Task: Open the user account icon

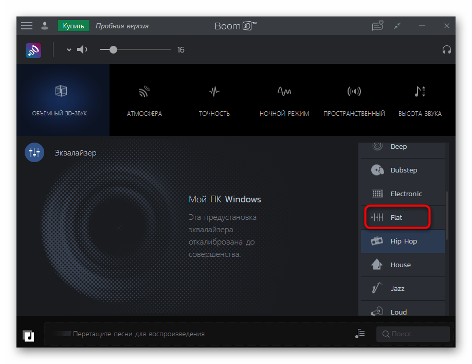Action: tap(45, 26)
